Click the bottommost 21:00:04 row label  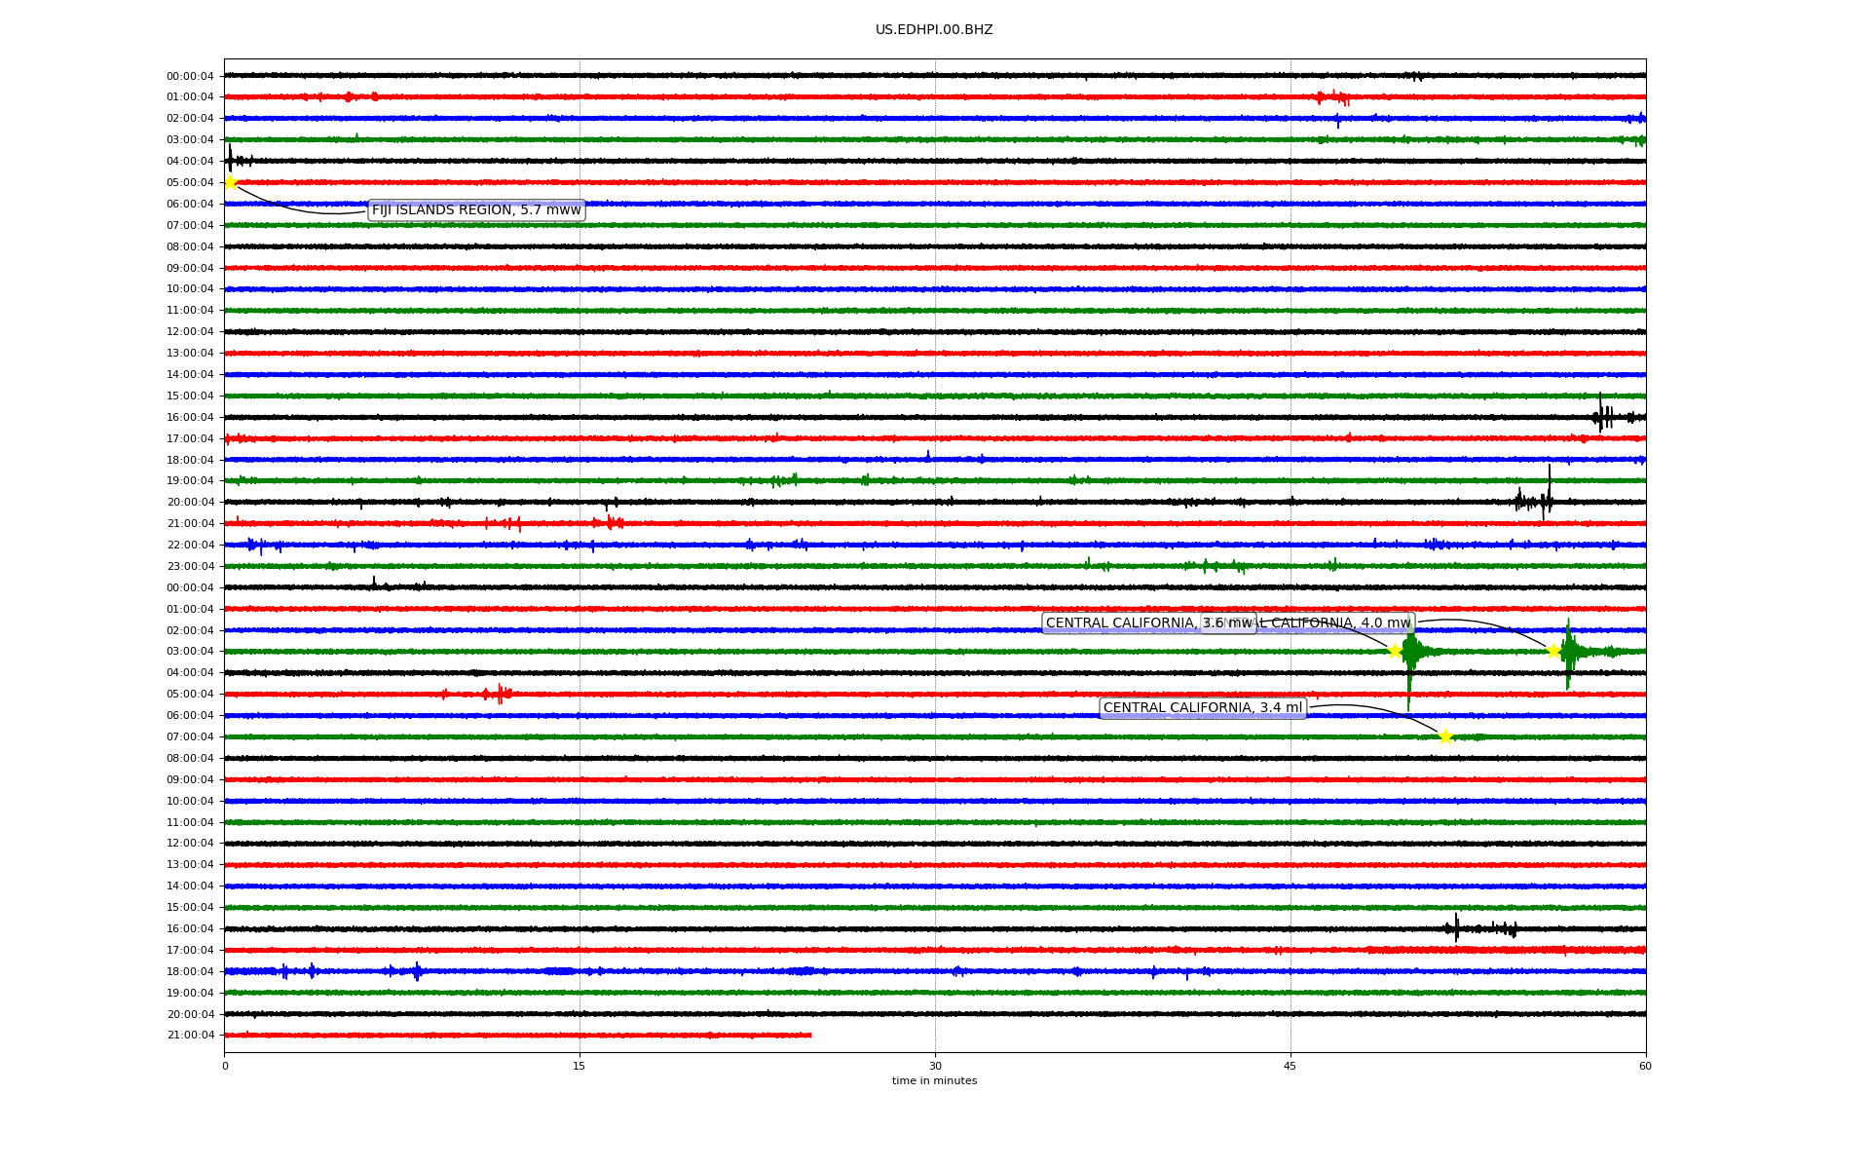tap(190, 1036)
